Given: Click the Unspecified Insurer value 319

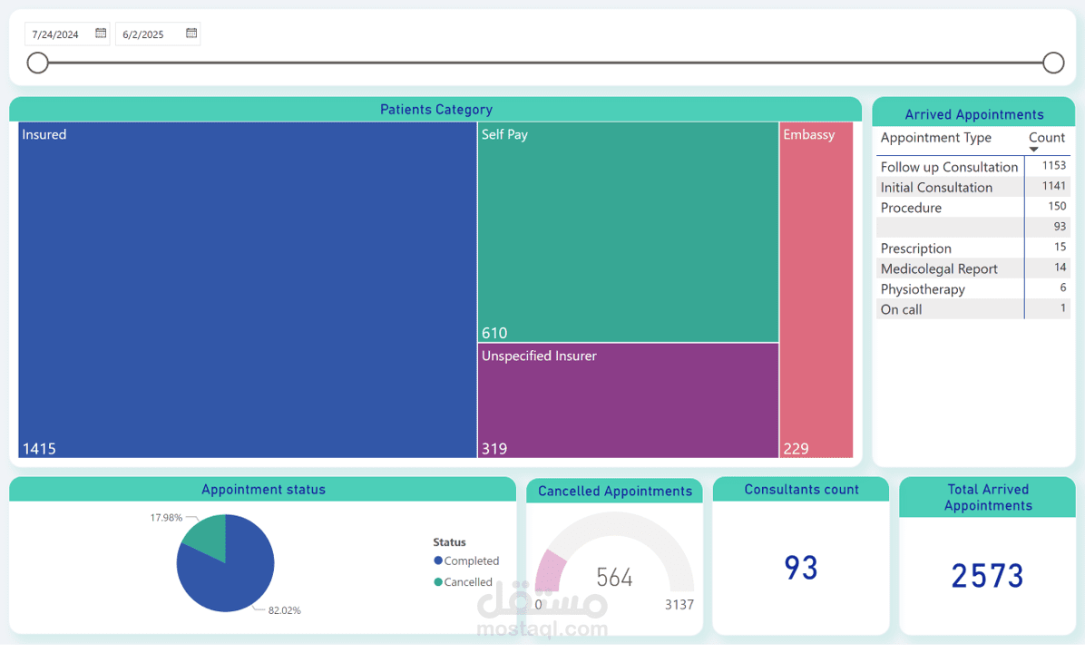Looking at the screenshot, I should 494,449.
